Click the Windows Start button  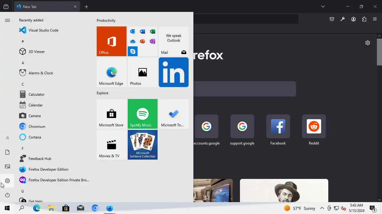[x=7, y=208]
